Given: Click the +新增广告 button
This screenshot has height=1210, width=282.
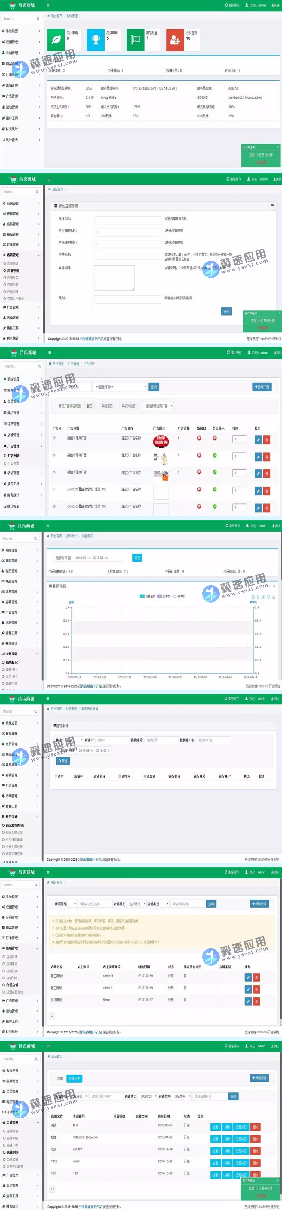Looking at the screenshot, I should coord(262,387).
